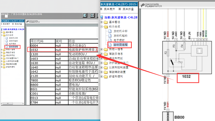
Task: Click 发动机ECU / info cell in left window
Action: click(x=83, y=54)
